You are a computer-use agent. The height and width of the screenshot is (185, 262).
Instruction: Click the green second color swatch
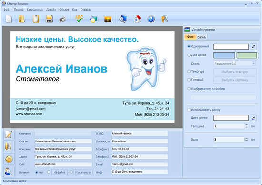[247, 55]
